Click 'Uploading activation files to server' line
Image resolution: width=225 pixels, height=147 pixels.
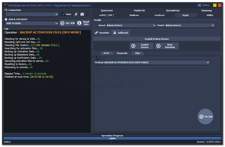(x=26, y=61)
